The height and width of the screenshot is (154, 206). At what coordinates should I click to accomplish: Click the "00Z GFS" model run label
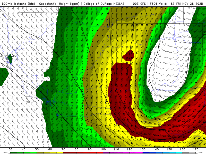coord(139,4)
